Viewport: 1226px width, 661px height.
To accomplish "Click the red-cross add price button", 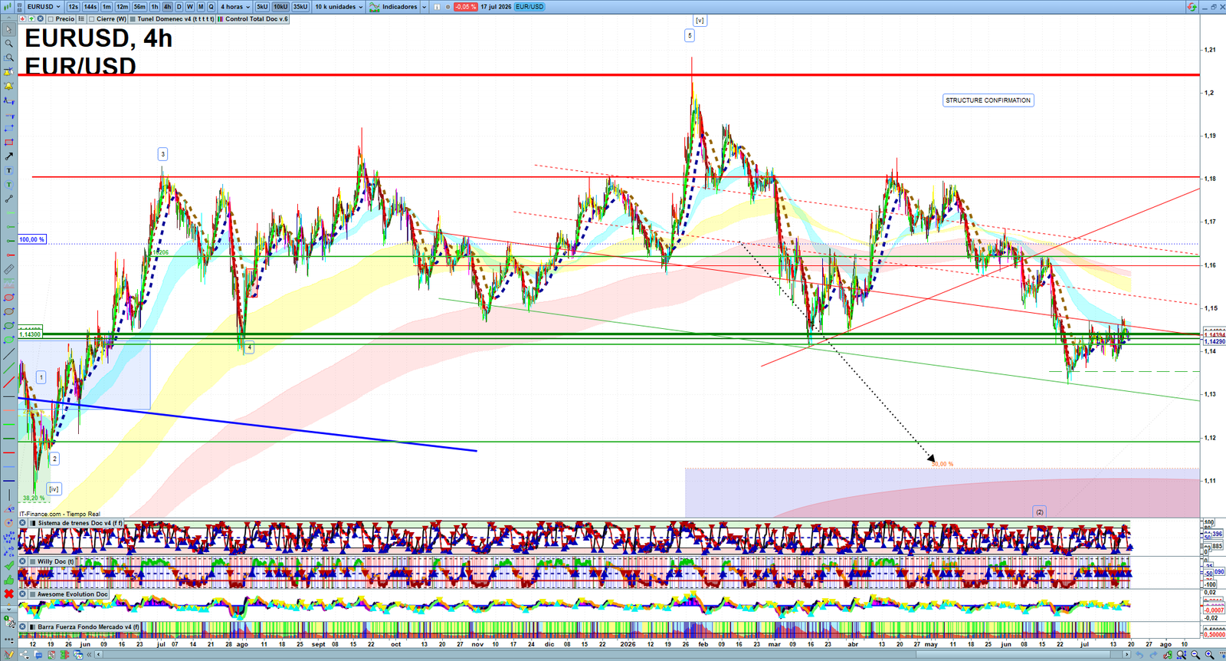I will click(x=22, y=18).
